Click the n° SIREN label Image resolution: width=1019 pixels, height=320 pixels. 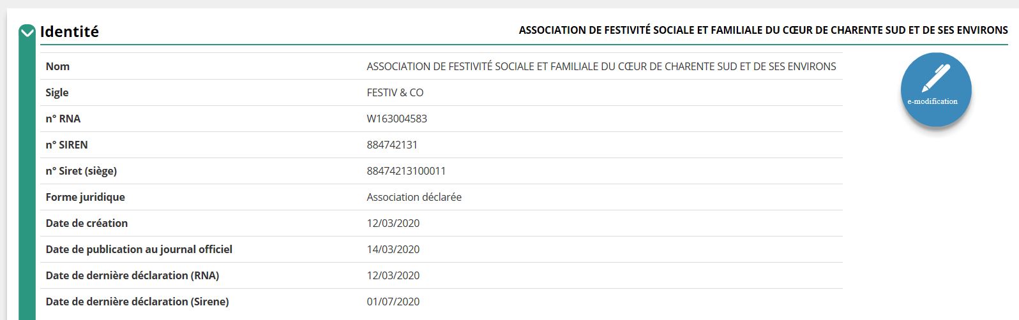(x=66, y=145)
